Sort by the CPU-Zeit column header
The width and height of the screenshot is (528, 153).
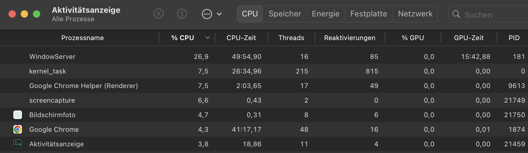[x=241, y=38]
